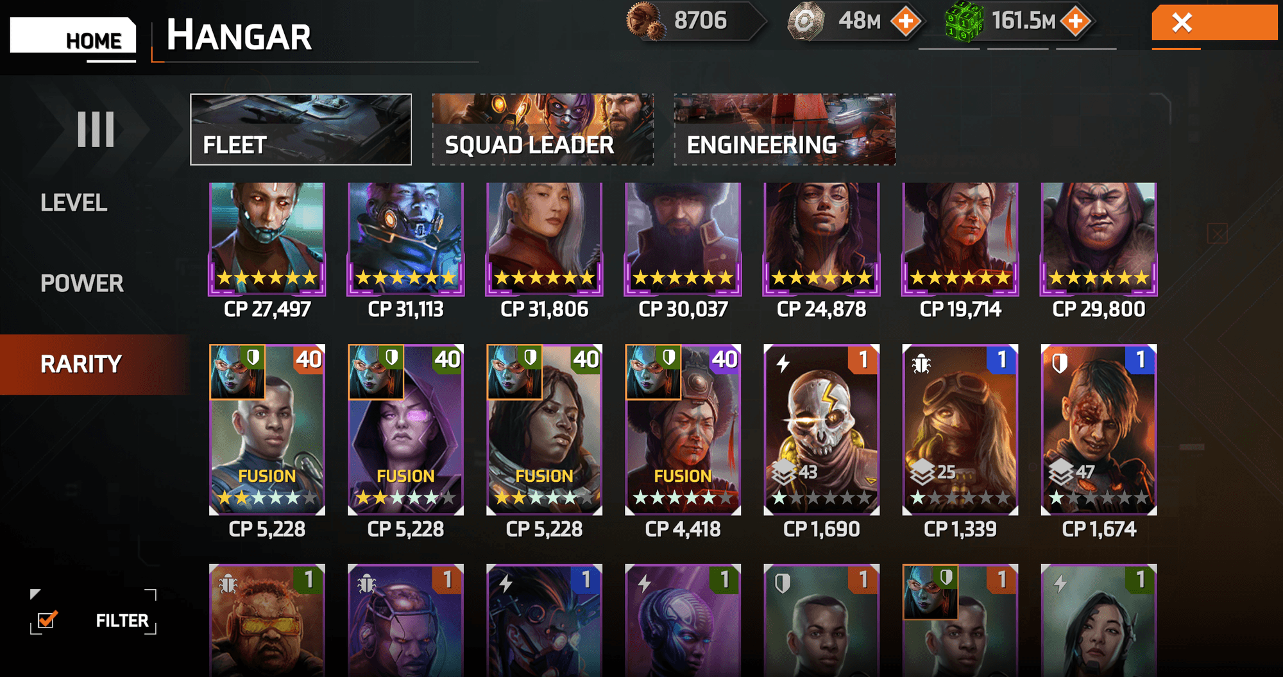Screen dimensions: 1283x677
Task: Sort hangar by POWER
Action: (x=81, y=283)
